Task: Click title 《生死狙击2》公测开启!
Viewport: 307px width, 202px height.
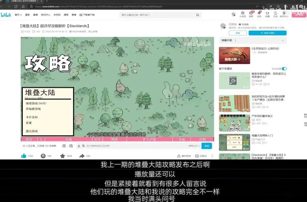Action: point(265,49)
